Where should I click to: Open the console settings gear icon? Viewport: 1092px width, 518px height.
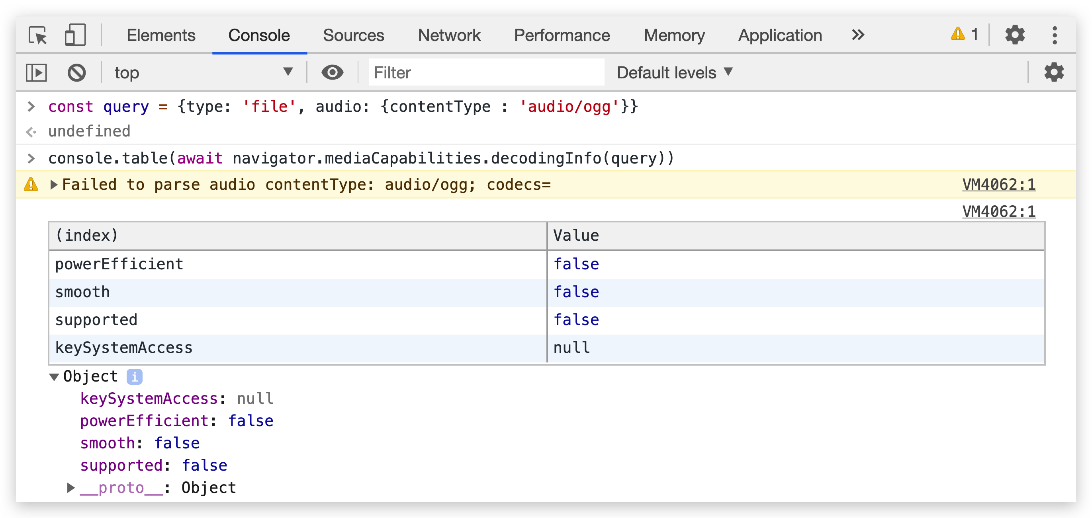click(1053, 72)
